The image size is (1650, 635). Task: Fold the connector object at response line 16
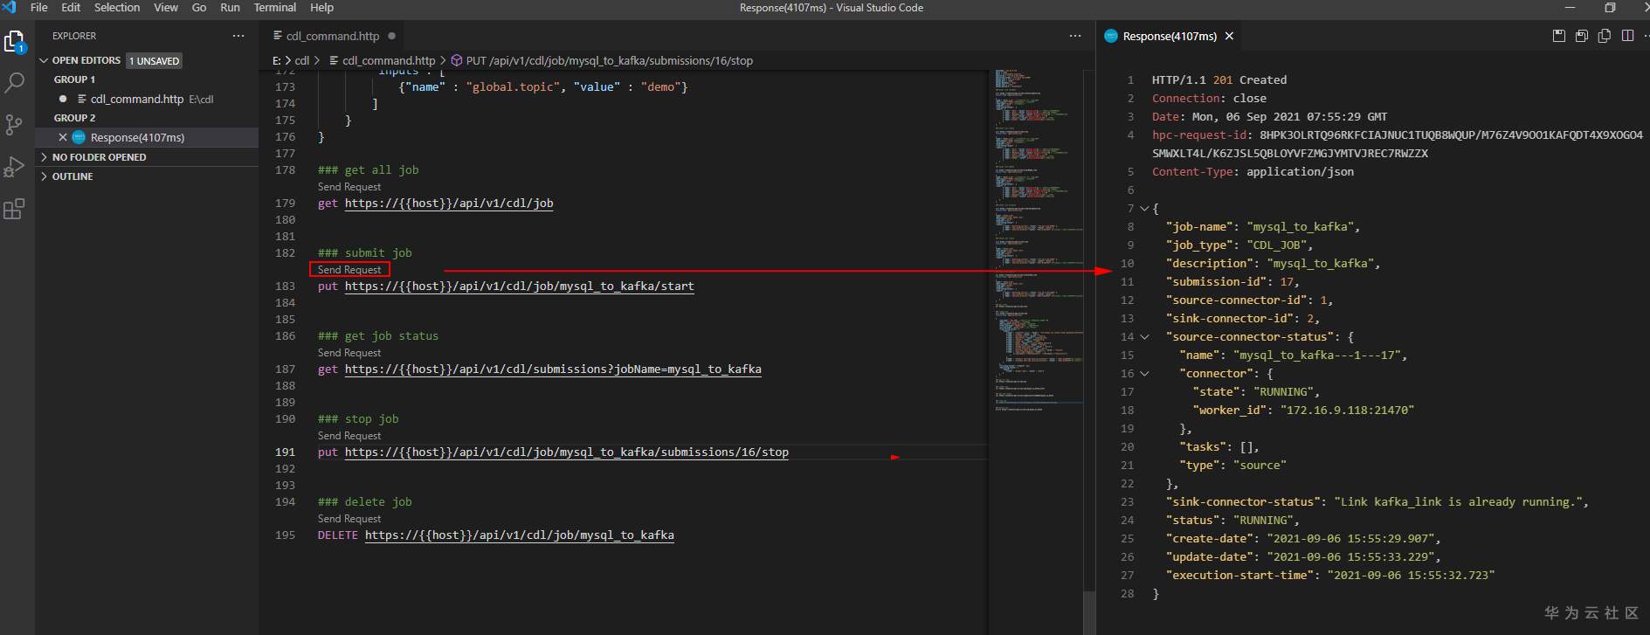coord(1144,373)
